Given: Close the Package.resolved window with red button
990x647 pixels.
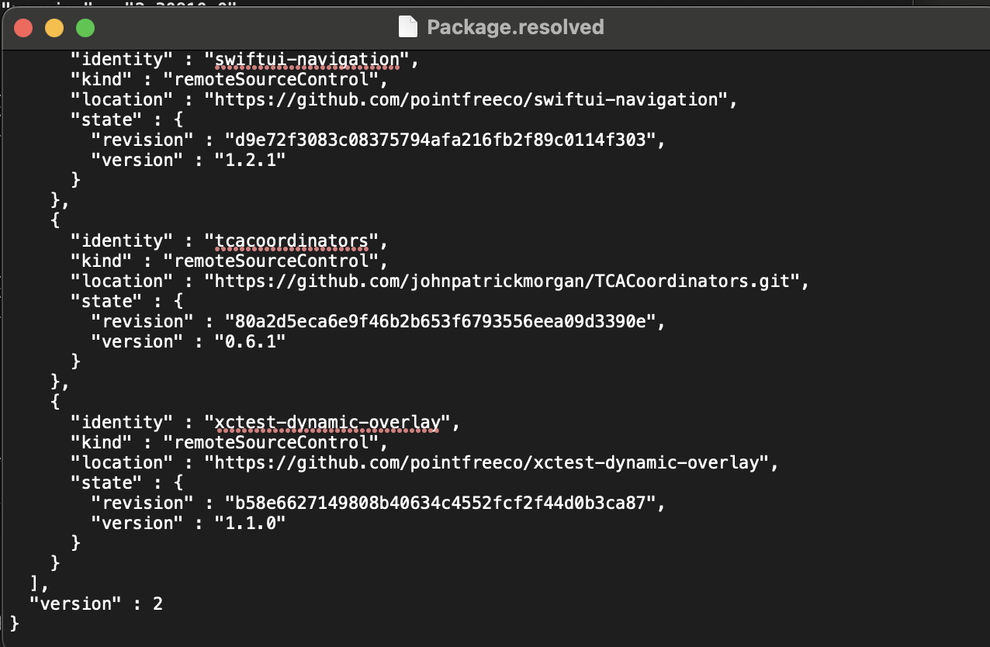Looking at the screenshot, I should pos(24,28).
